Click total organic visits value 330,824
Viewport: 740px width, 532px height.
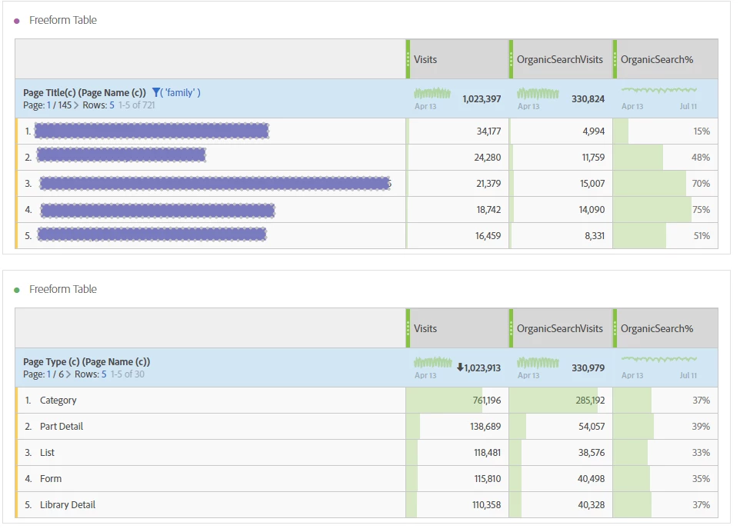588,98
